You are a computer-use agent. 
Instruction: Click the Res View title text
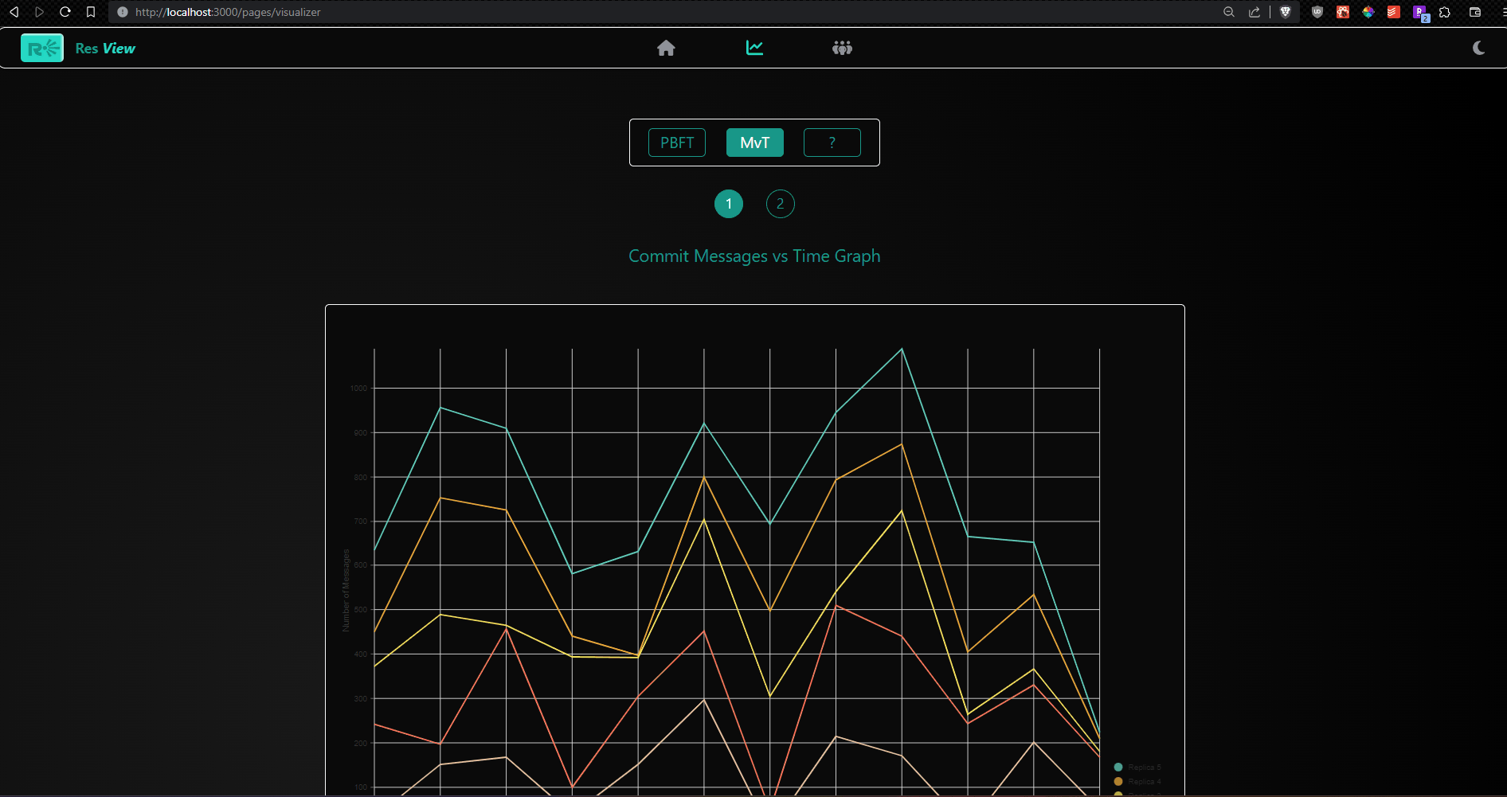point(105,49)
